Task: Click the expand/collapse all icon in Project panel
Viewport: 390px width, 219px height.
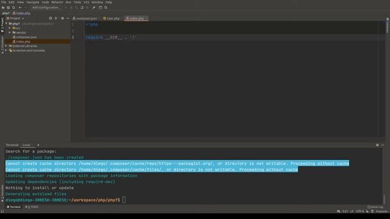Action: click(x=55, y=18)
